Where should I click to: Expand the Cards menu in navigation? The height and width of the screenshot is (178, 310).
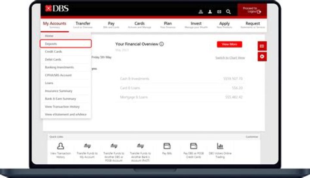tap(139, 25)
